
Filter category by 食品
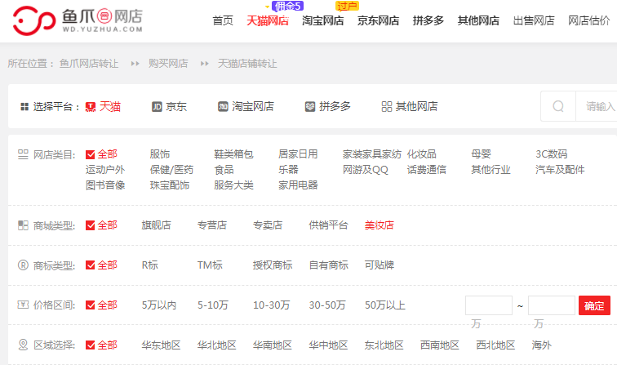point(224,170)
